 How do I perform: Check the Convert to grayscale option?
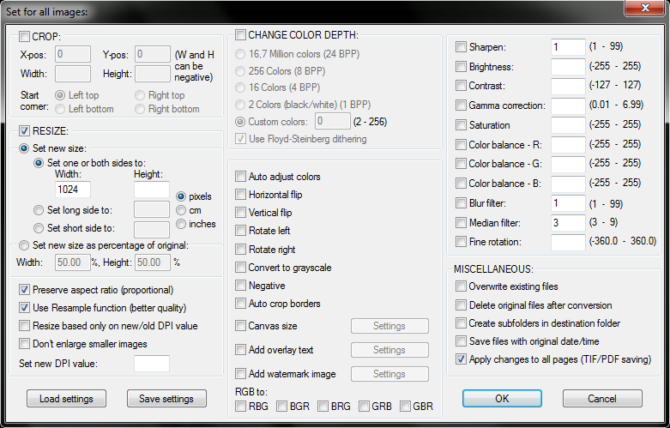coord(240,268)
